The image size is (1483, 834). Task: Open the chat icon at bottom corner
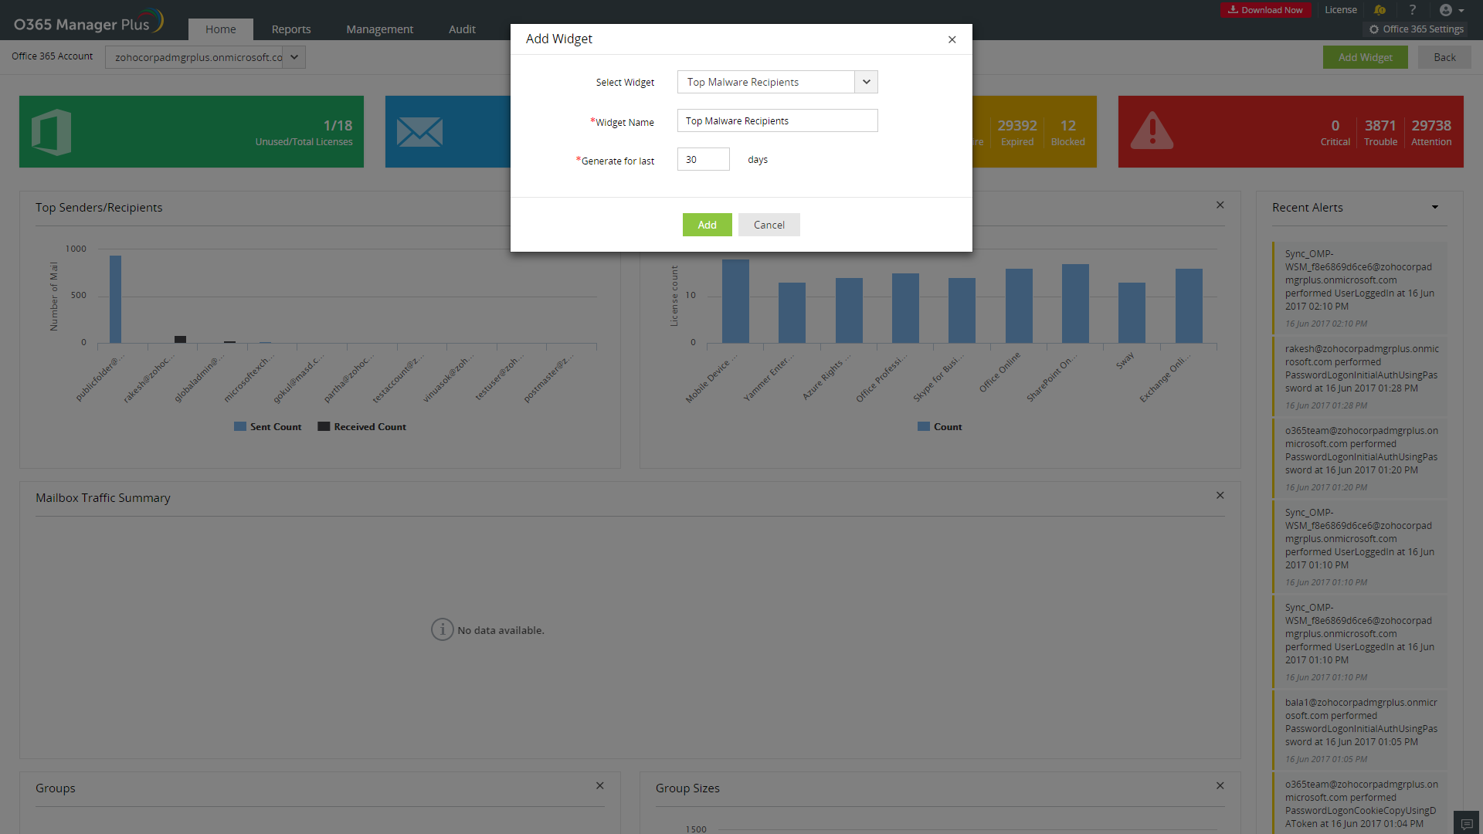click(x=1467, y=823)
